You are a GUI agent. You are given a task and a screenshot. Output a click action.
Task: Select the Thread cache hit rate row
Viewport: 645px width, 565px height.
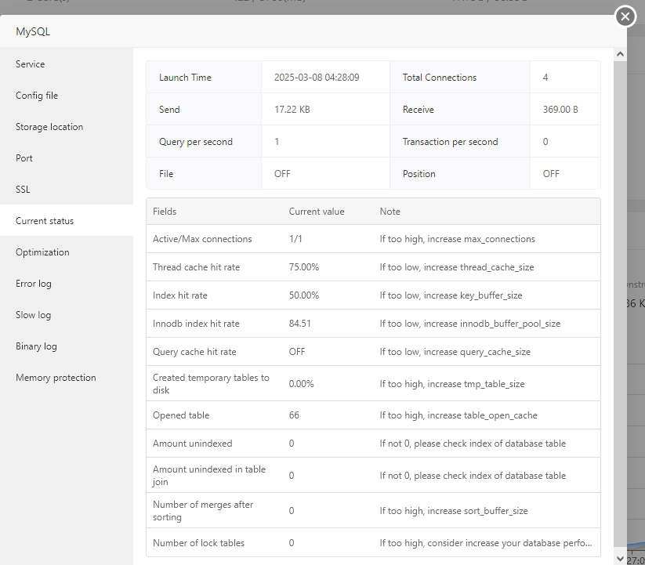(373, 267)
